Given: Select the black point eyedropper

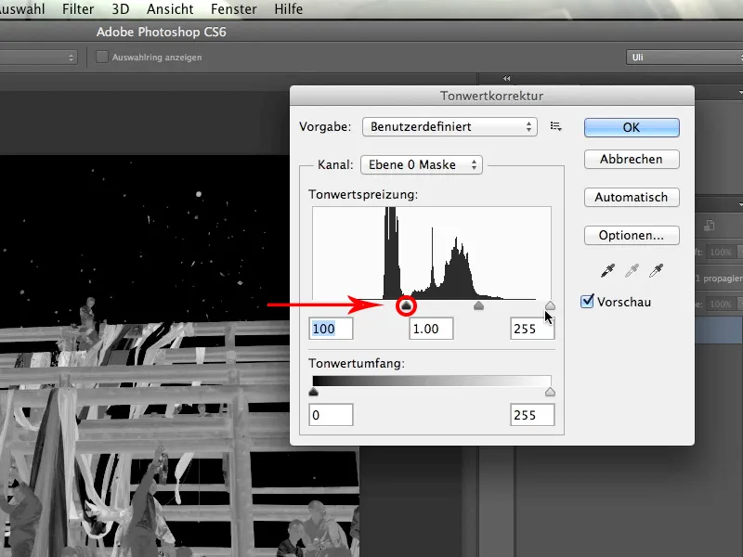Looking at the screenshot, I should pyautogui.click(x=607, y=271).
